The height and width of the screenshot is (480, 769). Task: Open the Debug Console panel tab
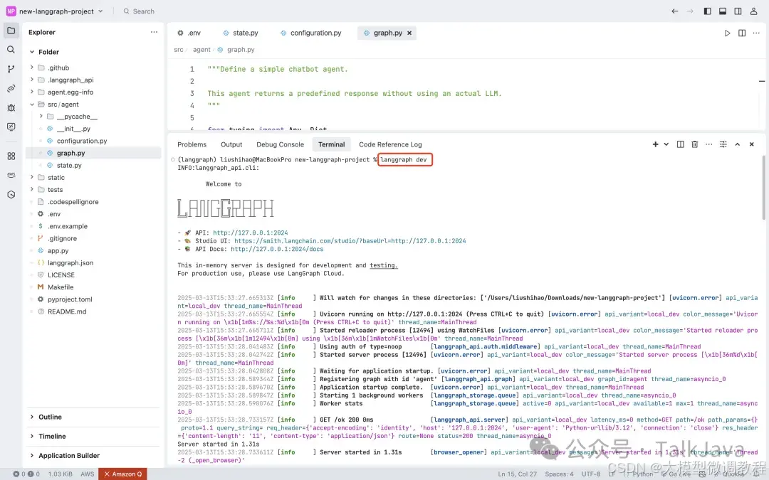(x=280, y=144)
